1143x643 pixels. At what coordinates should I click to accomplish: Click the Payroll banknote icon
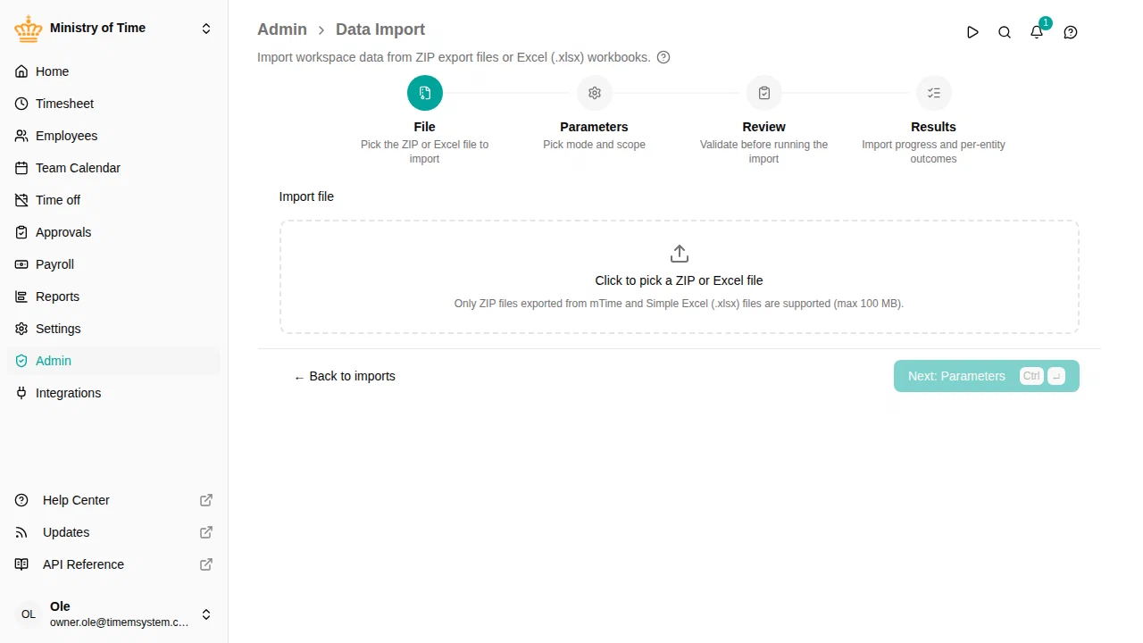pyautogui.click(x=21, y=264)
